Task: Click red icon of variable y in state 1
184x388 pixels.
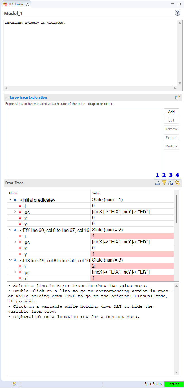Action: [x=20, y=224]
